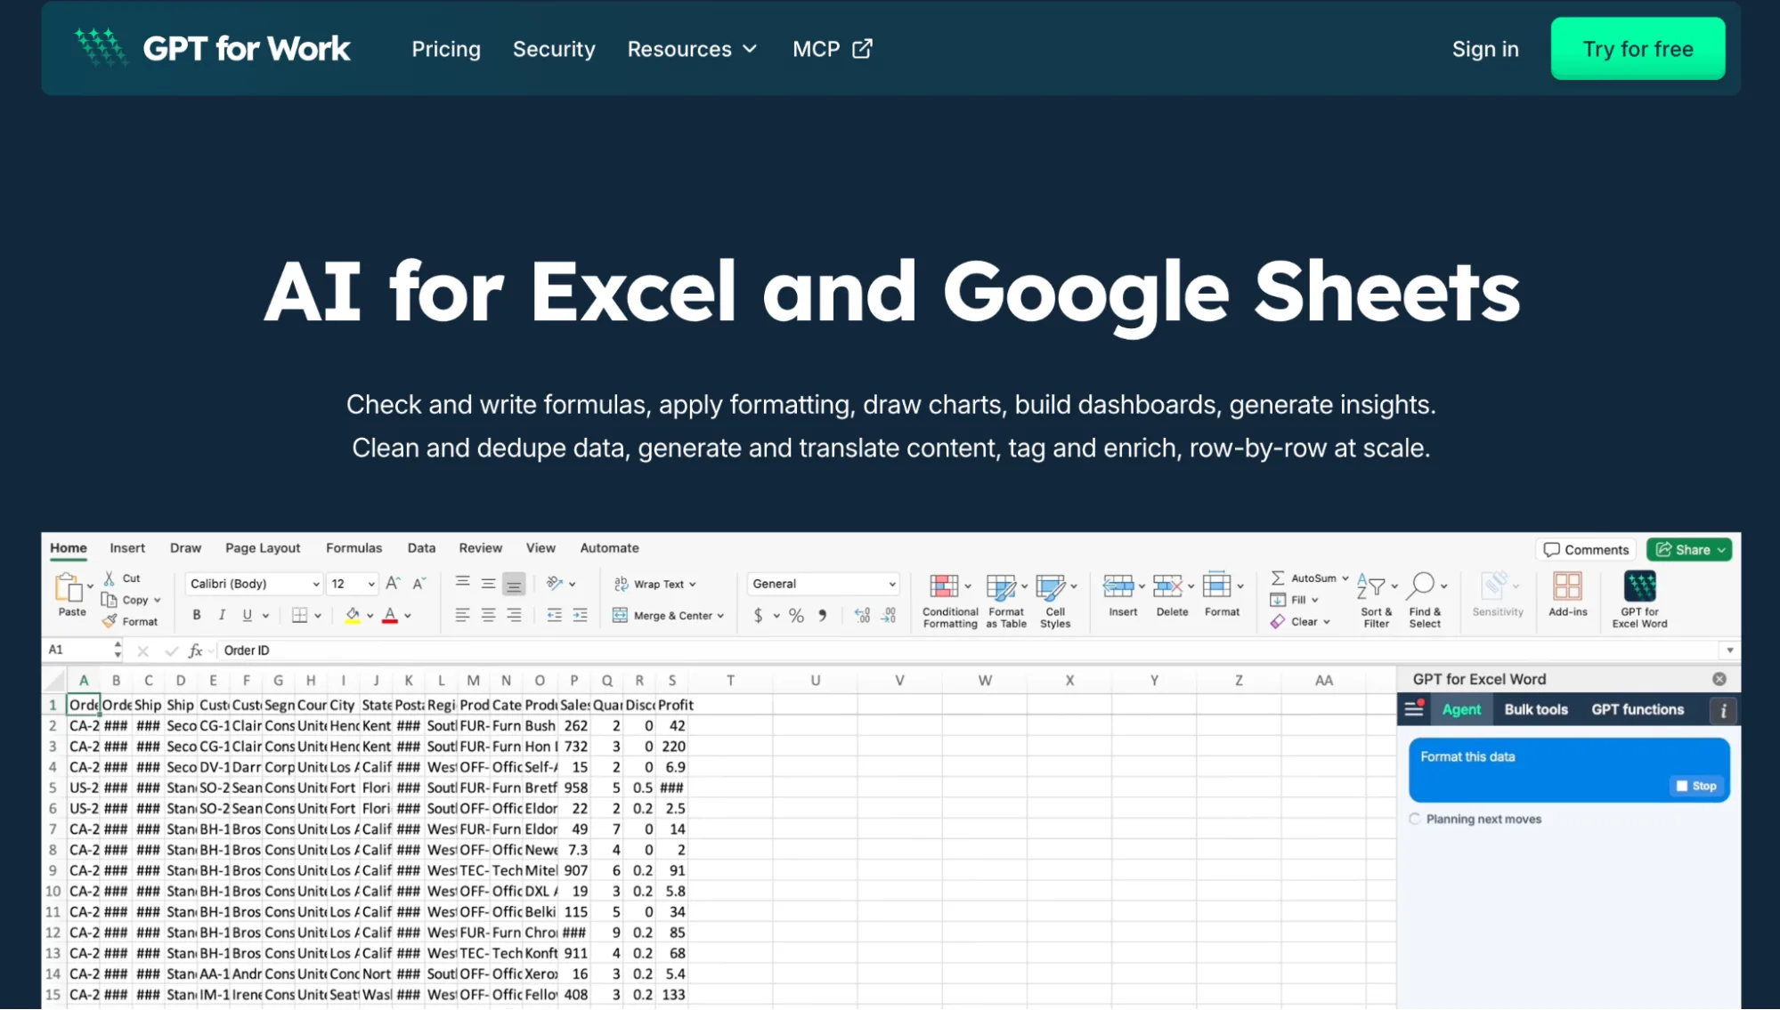This screenshot has height=1010, width=1780.
Task: Apply percent style format
Action: coord(796,615)
